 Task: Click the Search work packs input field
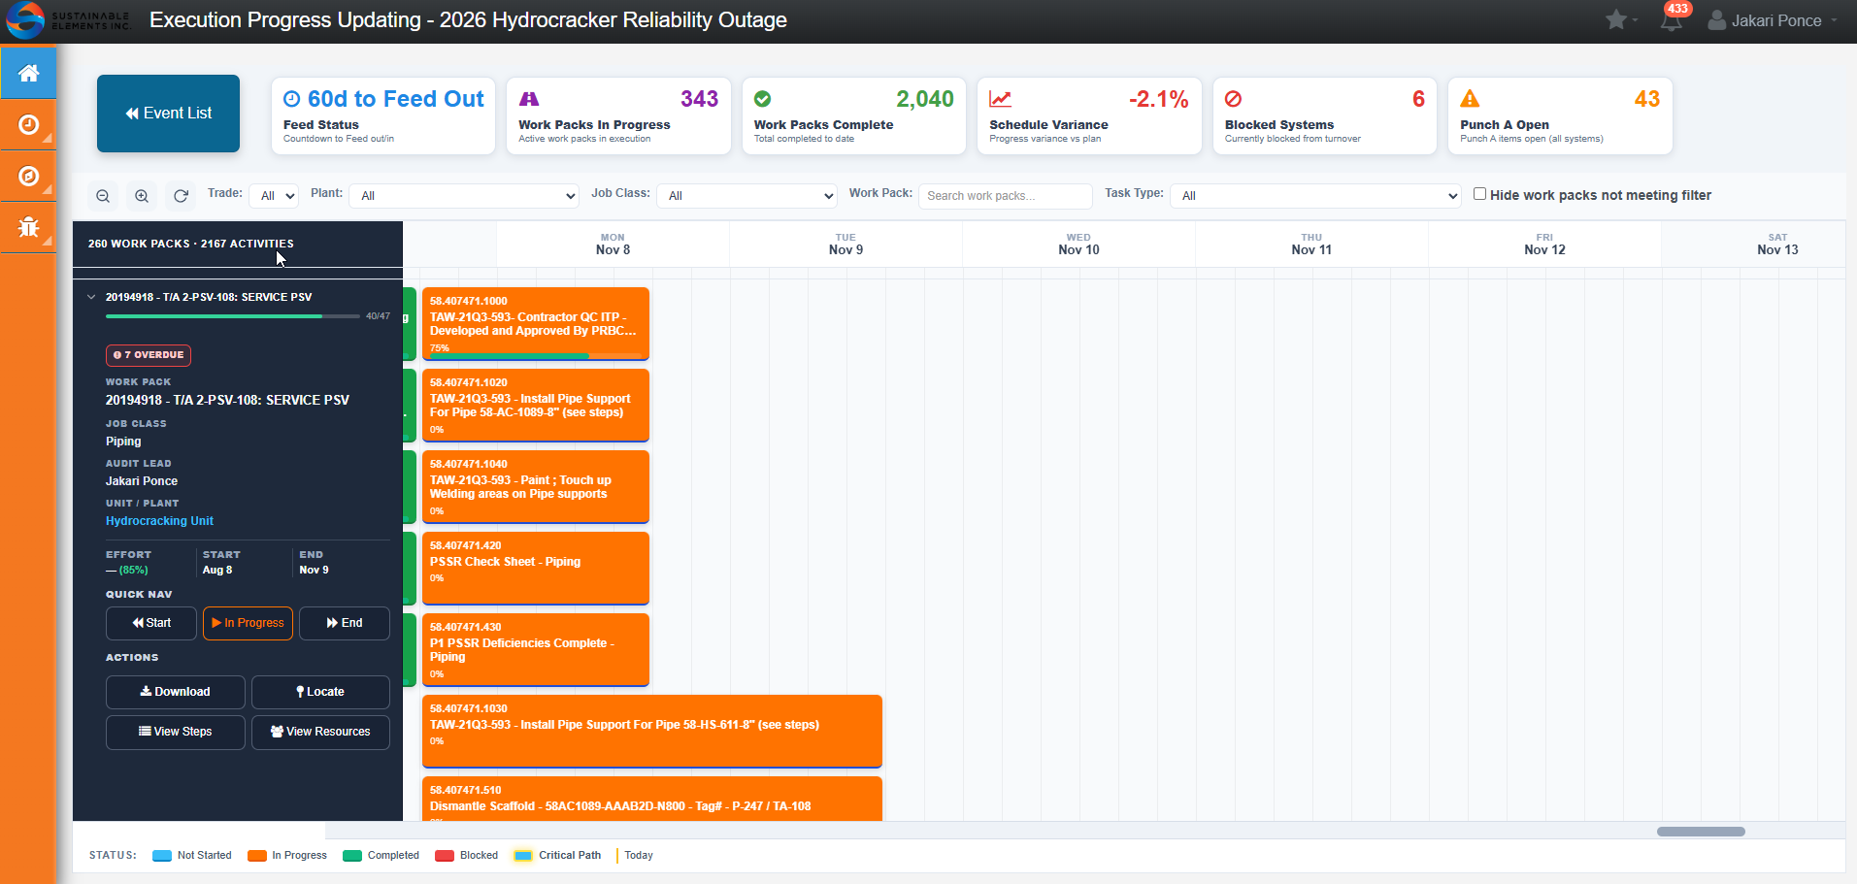1006,196
